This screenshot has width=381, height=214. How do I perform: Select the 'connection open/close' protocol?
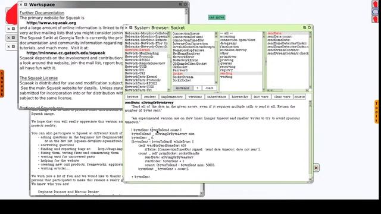click(x=241, y=40)
